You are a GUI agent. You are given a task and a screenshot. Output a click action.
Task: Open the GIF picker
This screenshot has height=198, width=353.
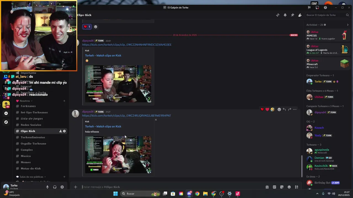pyautogui.click(x=274, y=187)
